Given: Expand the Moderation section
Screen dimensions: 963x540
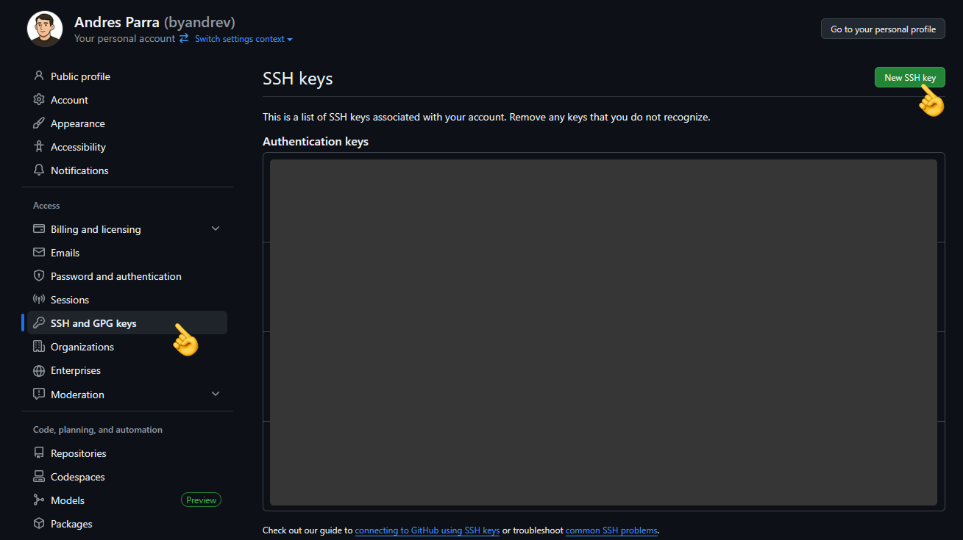Looking at the screenshot, I should 215,394.
